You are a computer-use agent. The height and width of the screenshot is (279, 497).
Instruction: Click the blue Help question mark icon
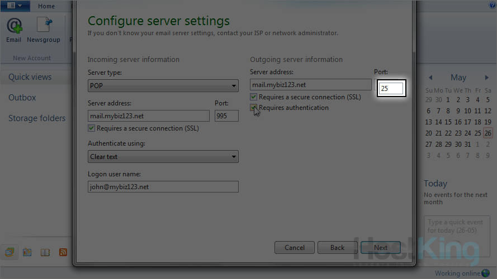493,5
